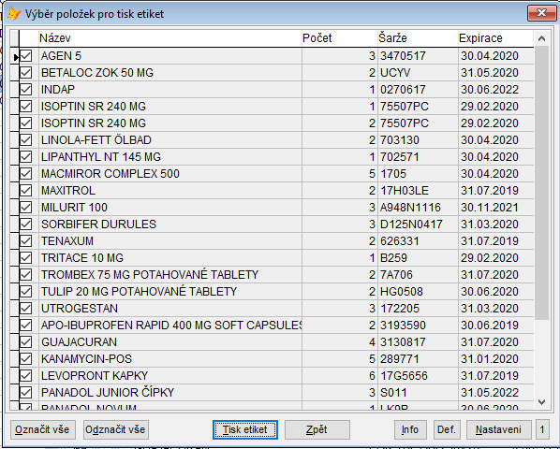560x449 pixels.
Task: Click the vertical scrollbar thumb
Action: 541,182
